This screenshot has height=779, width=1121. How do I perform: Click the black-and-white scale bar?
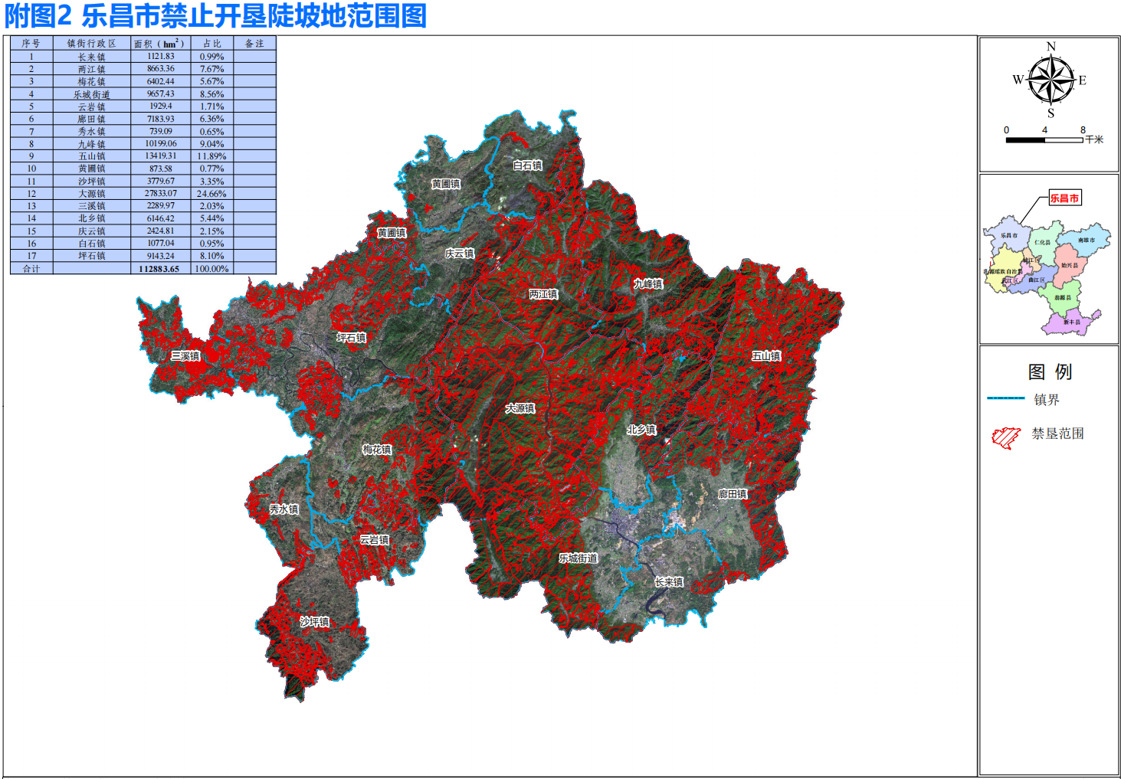click(x=1044, y=140)
